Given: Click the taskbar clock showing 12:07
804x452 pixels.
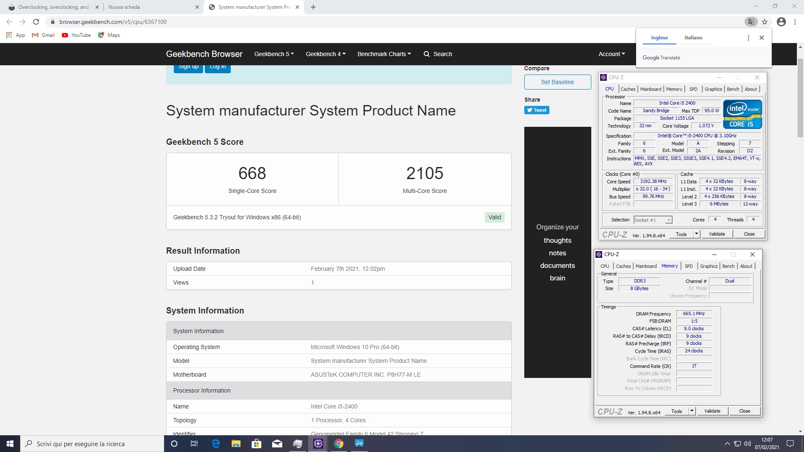Looking at the screenshot, I should pos(767,444).
